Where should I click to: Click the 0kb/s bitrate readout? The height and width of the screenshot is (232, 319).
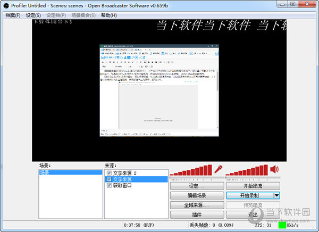coord(292,225)
